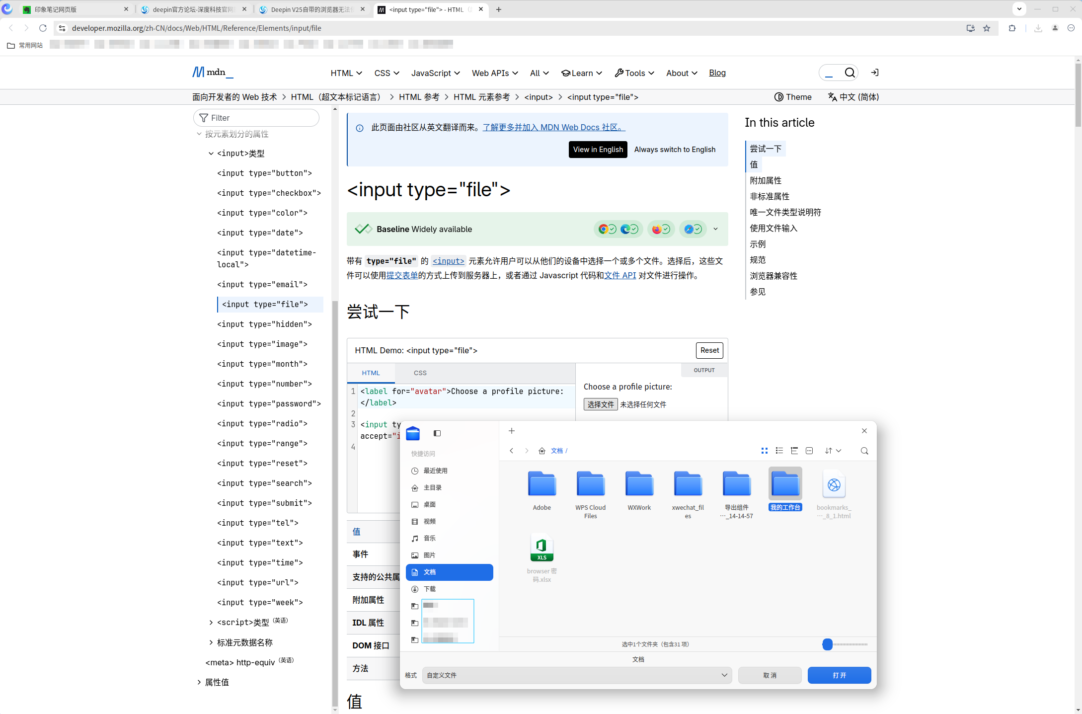Switch file dialog to icon grid view

click(764, 451)
